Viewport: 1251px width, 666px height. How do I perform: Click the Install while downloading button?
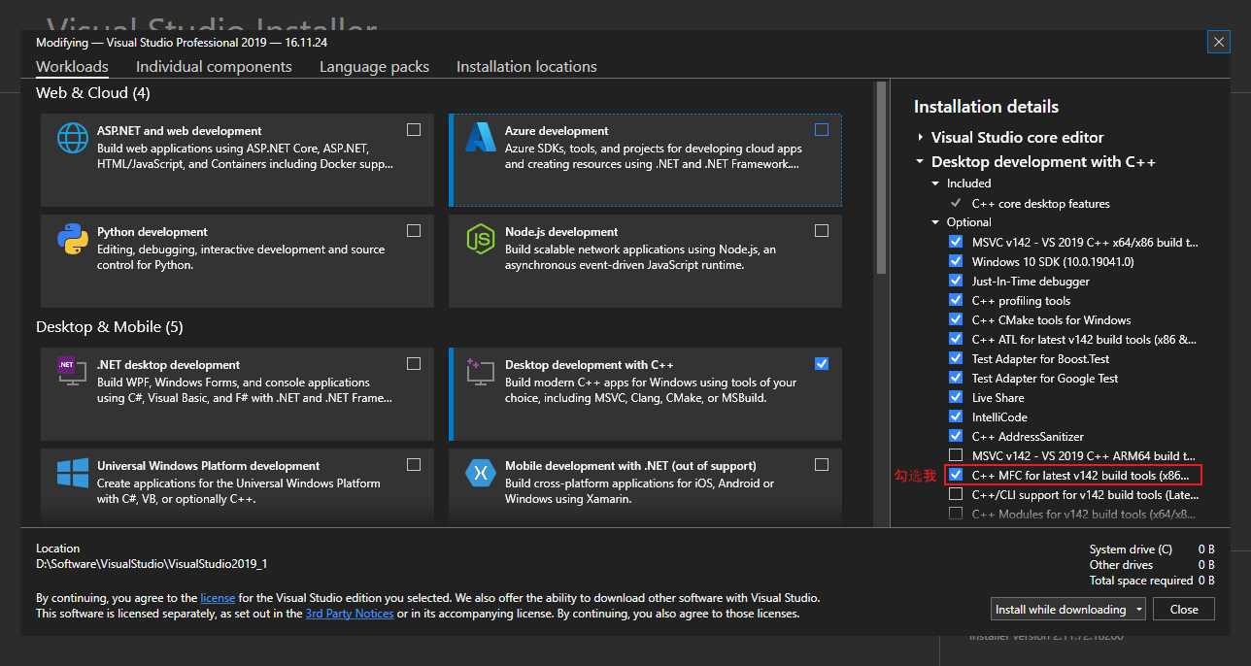[x=1061, y=609]
